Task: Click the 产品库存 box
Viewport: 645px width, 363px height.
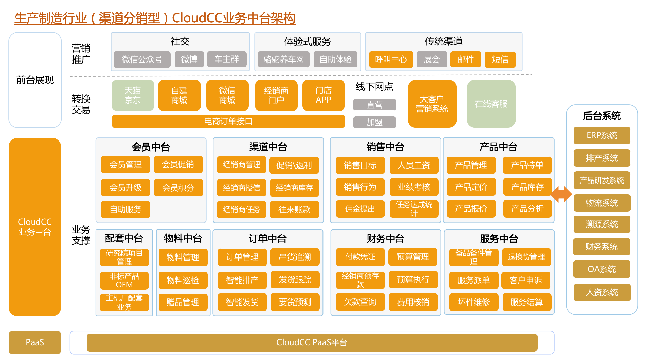Action: click(527, 187)
